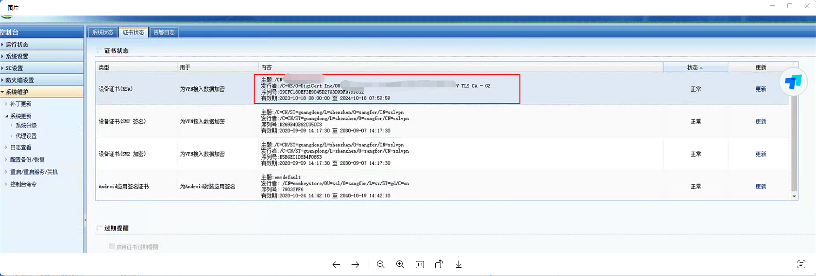Click 更新 for Android应用签名证书 row

761,187
